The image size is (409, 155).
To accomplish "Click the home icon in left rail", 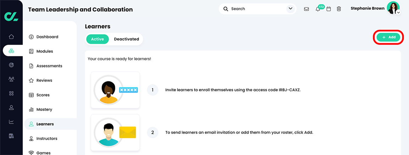I will tap(11, 36).
